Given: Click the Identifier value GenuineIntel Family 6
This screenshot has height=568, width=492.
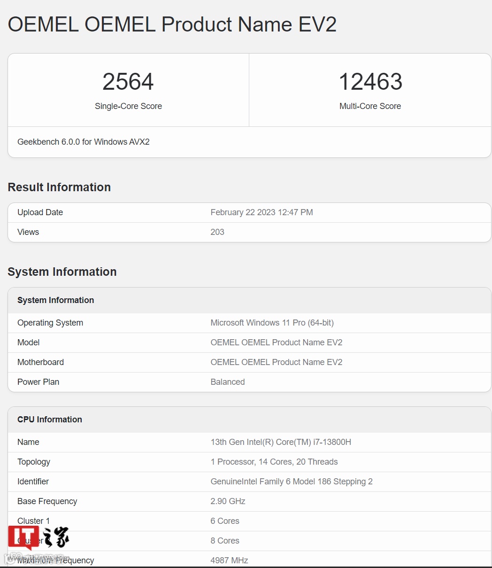Looking at the screenshot, I should pos(292,482).
